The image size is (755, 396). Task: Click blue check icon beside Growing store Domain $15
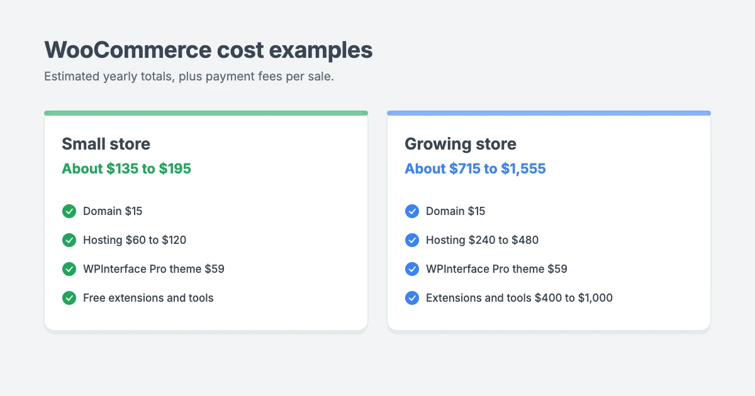(x=412, y=211)
